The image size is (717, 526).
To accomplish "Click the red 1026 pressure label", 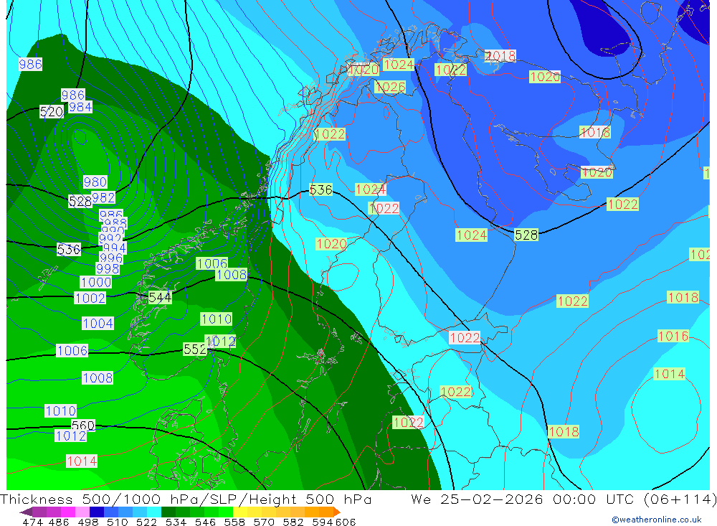I will (x=390, y=87).
